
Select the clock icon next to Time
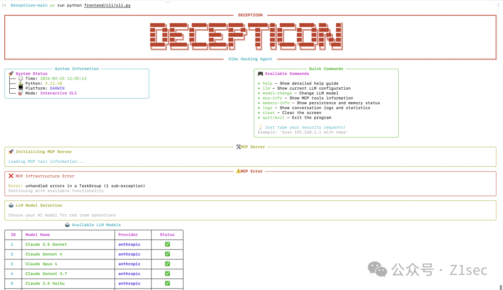point(20,79)
